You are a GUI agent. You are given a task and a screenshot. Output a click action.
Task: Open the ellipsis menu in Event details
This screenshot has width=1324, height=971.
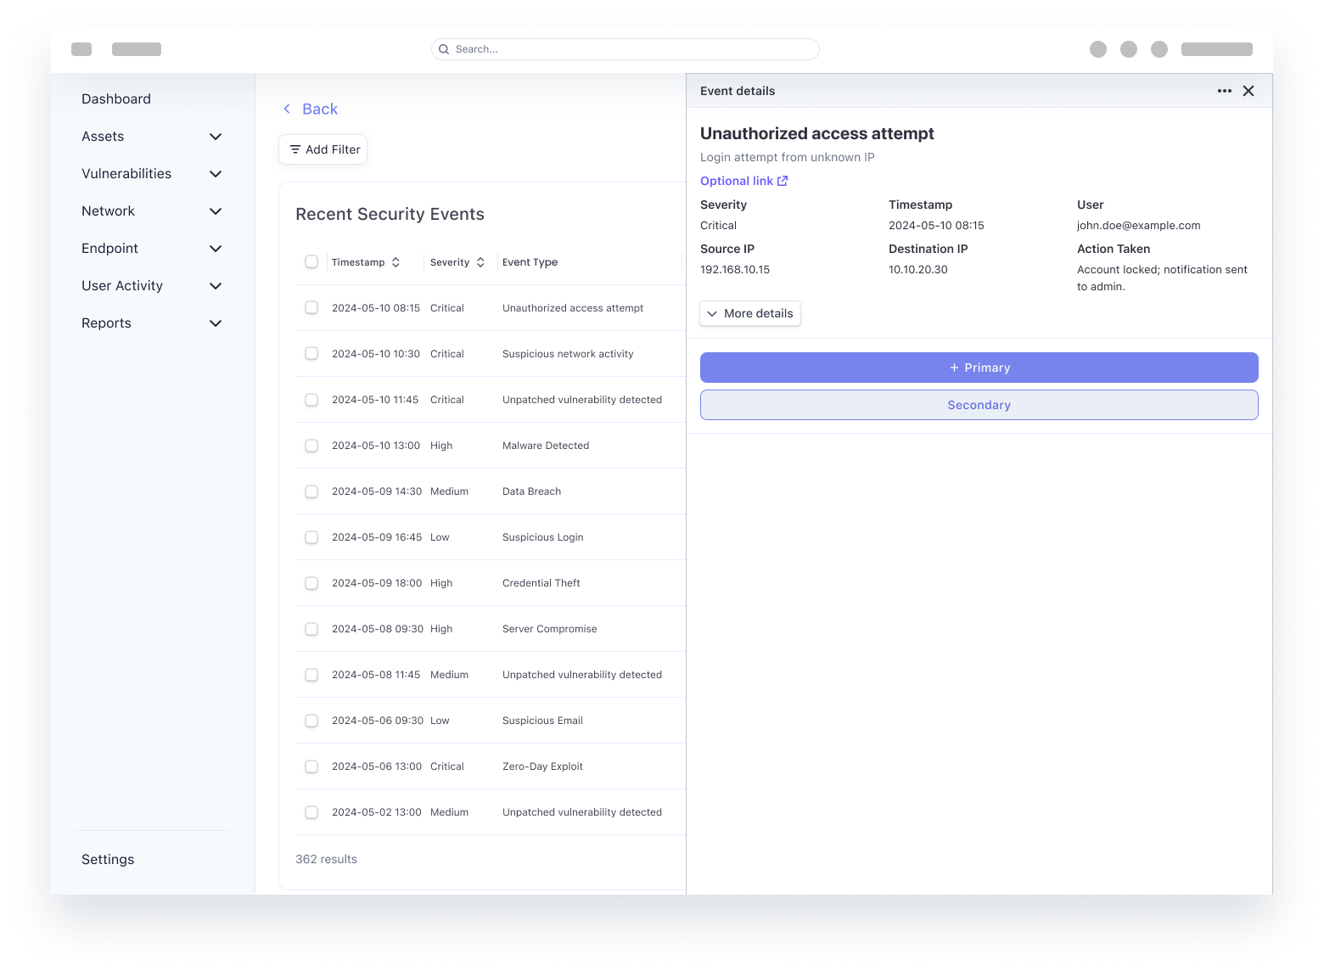[x=1224, y=91]
